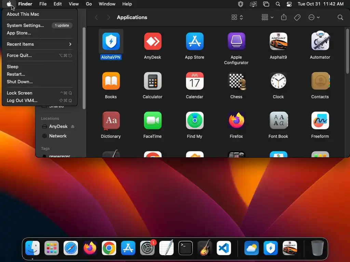Viewport: 350px width, 262px height.
Task: Click the date and time in menu bar
Action: pos(321,4)
